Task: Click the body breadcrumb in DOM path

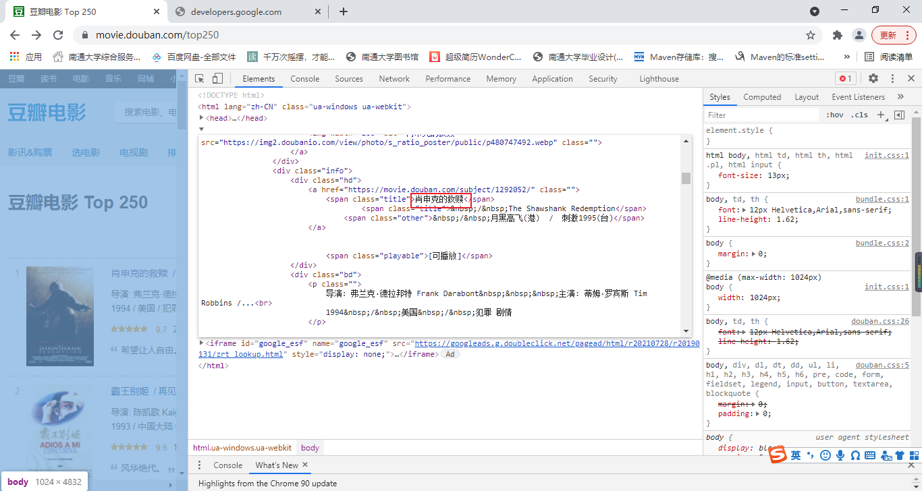Action: [310, 448]
